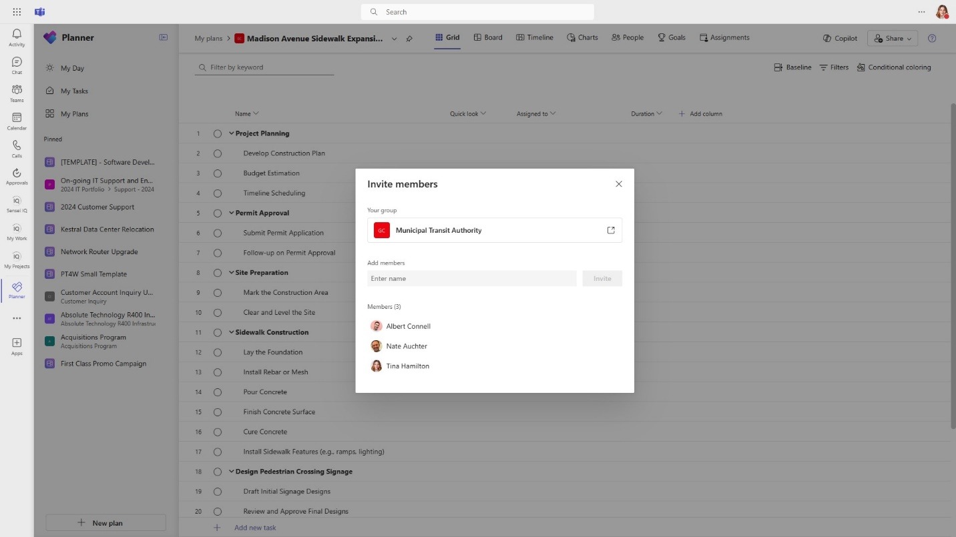Image resolution: width=956 pixels, height=537 pixels.
Task: Pin the plan with pushpin icon
Action: [x=409, y=39]
